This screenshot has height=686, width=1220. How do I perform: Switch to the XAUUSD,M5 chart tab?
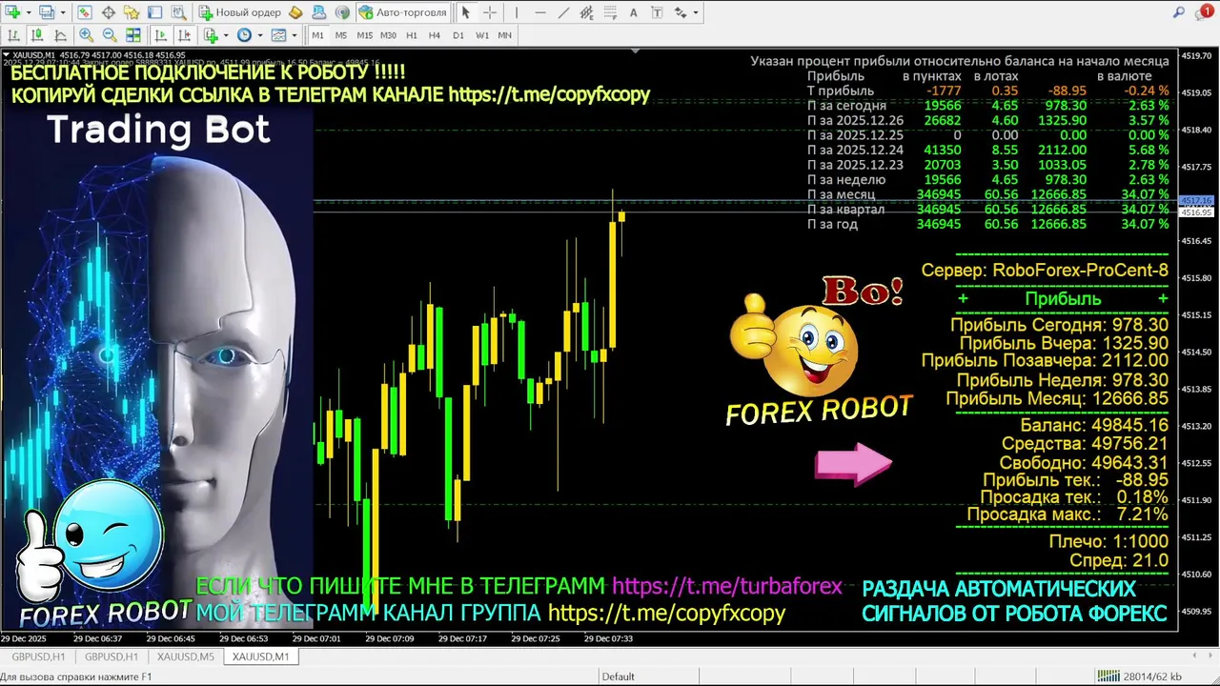pyautogui.click(x=186, y=656)
